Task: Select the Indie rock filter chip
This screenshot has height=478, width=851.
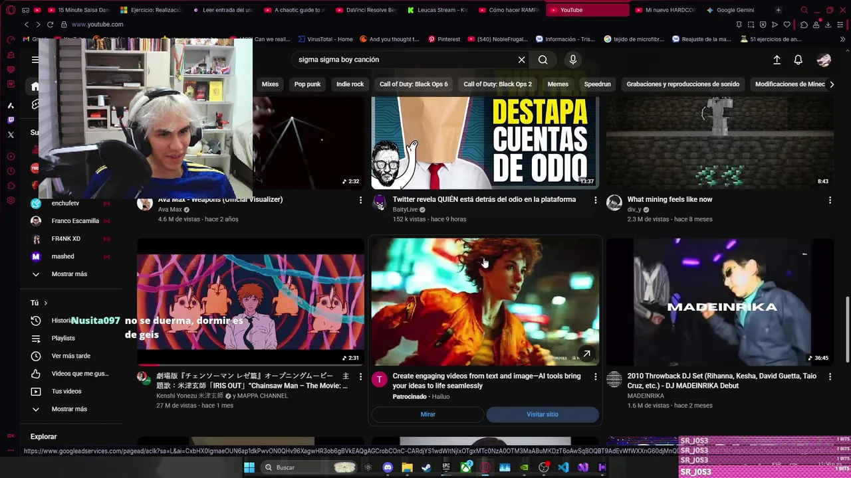Action: click(350, 84)
